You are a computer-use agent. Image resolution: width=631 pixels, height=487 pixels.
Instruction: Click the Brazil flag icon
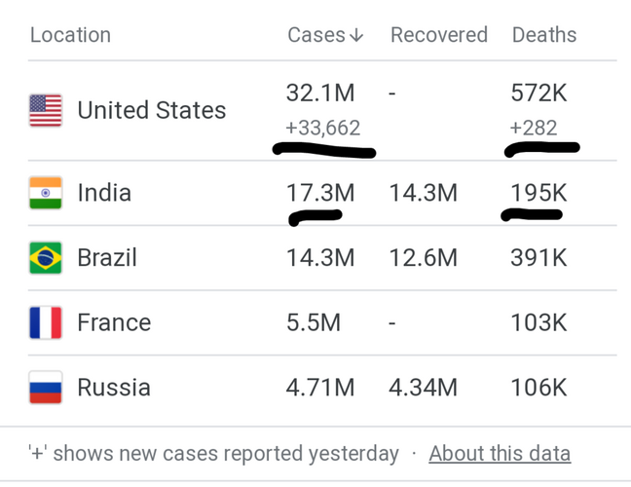click(46, 257)
